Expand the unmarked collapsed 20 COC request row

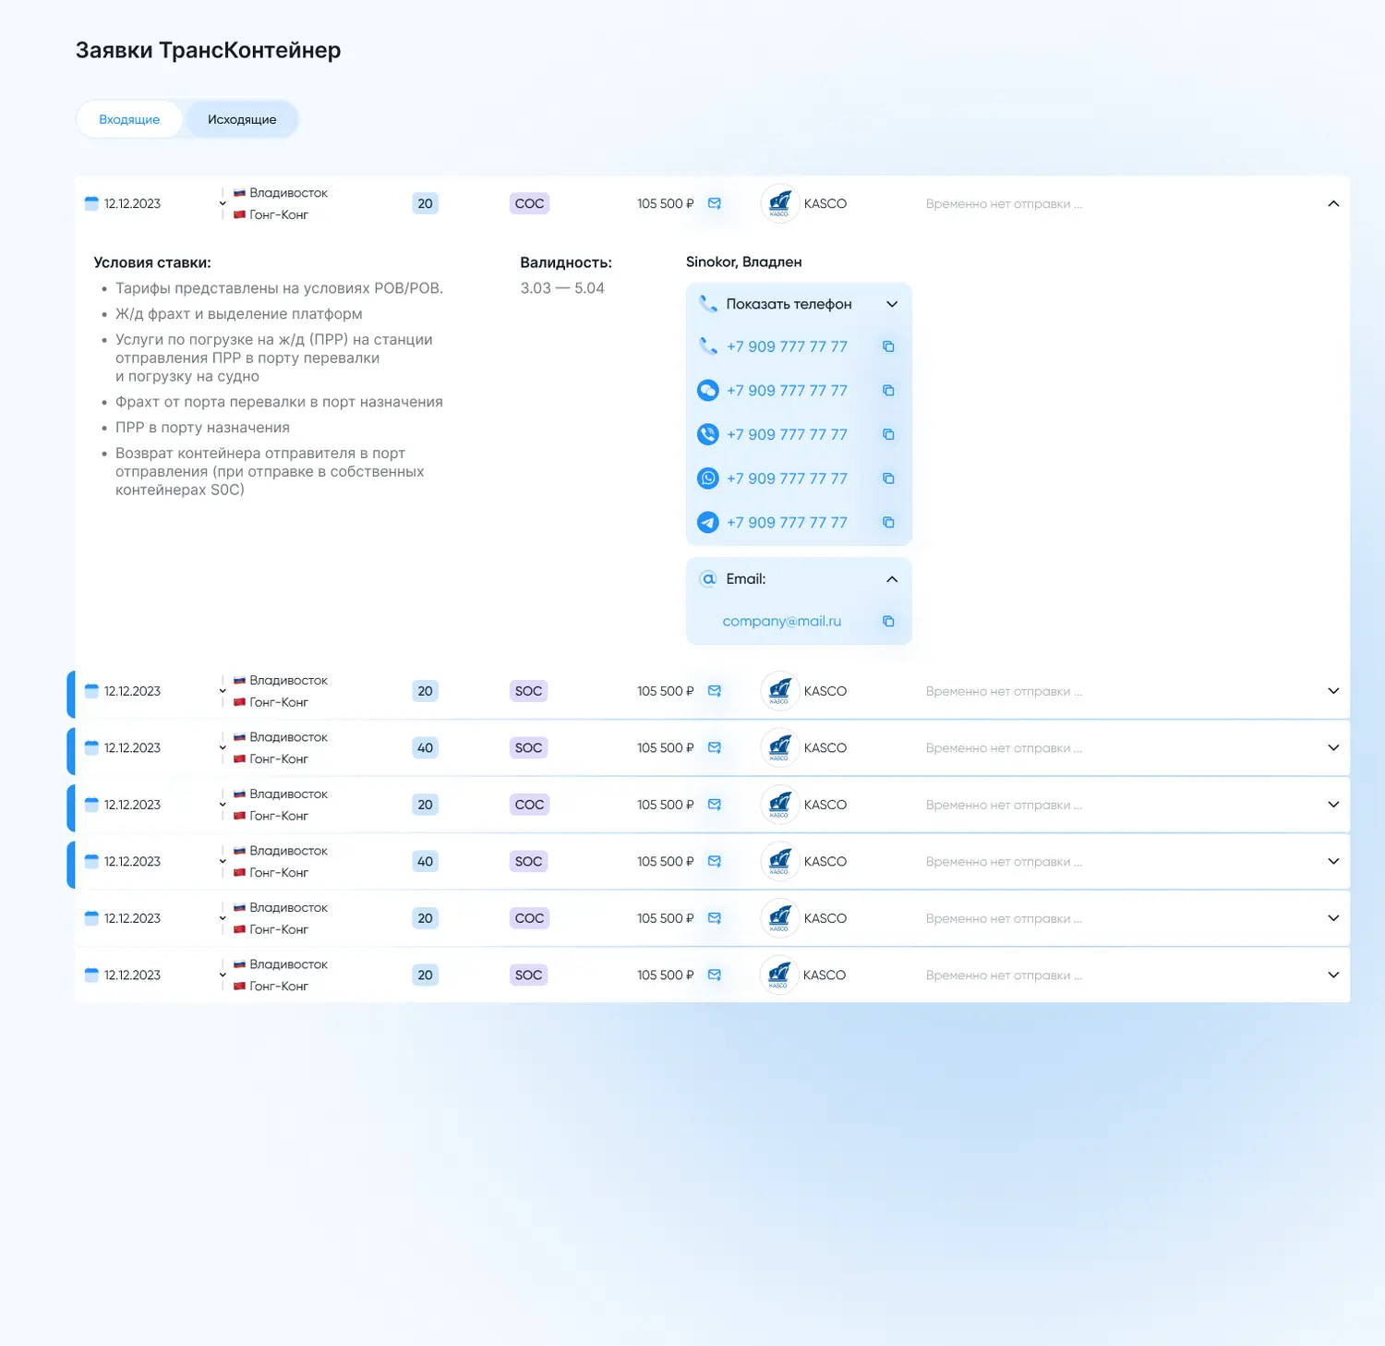tap(1333, 918)
